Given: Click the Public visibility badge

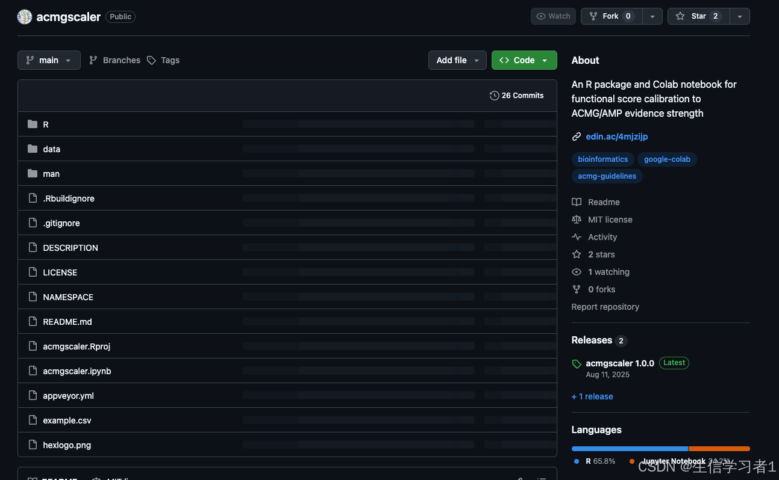Looking at the screenshot, I should 120,17.
